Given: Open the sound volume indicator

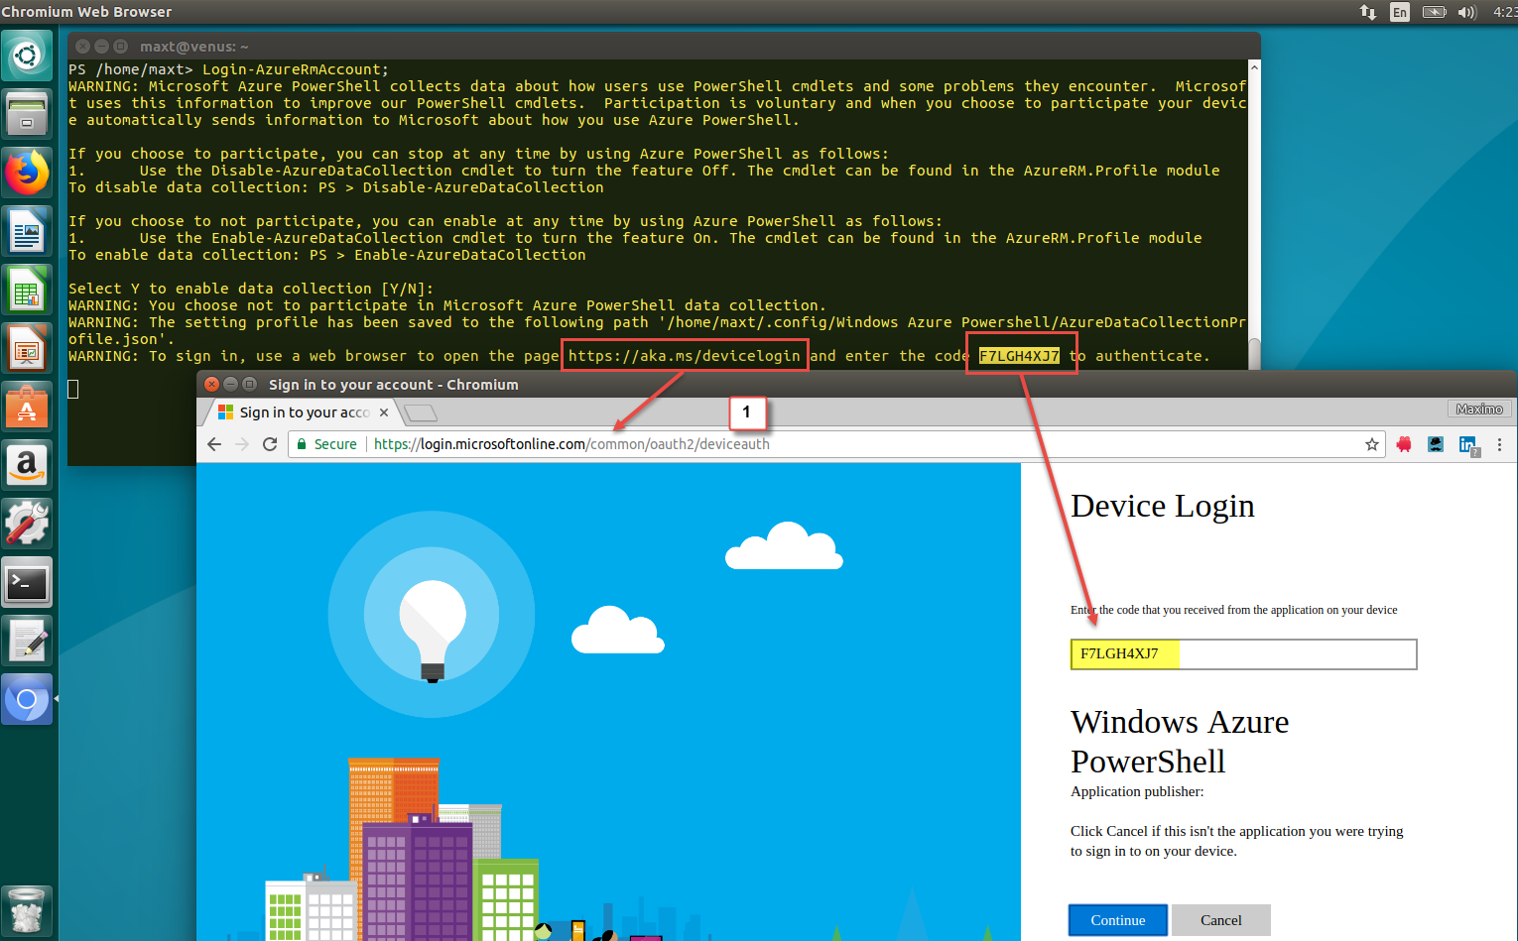Looking at the screenshot, I should coord(1467,12).
